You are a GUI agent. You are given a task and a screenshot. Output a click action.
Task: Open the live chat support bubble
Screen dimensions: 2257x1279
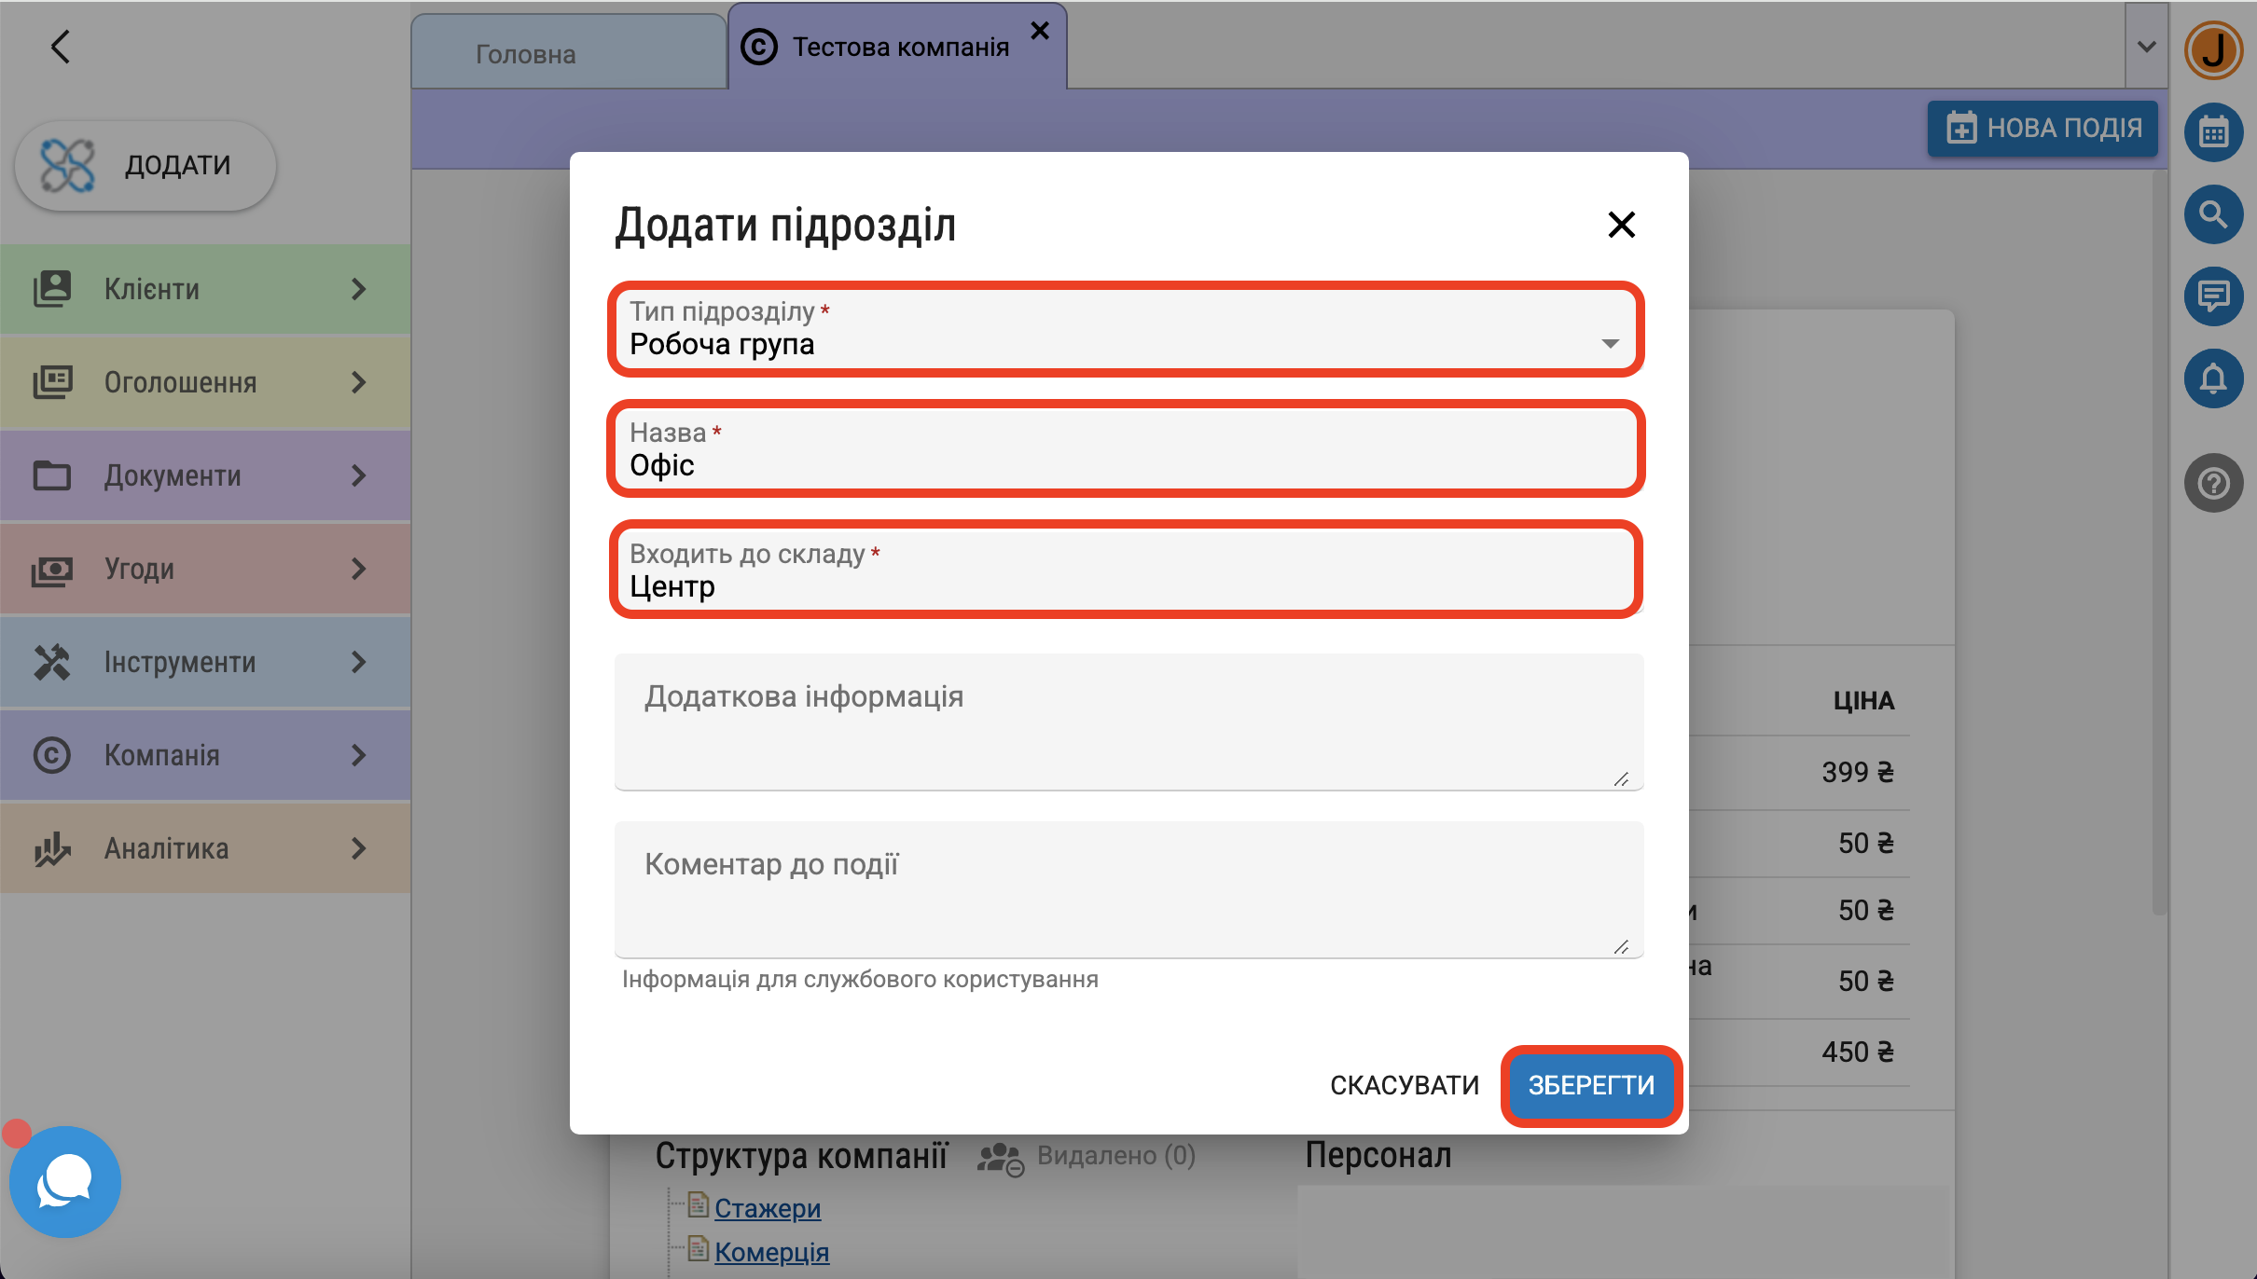click(65, 1181)
